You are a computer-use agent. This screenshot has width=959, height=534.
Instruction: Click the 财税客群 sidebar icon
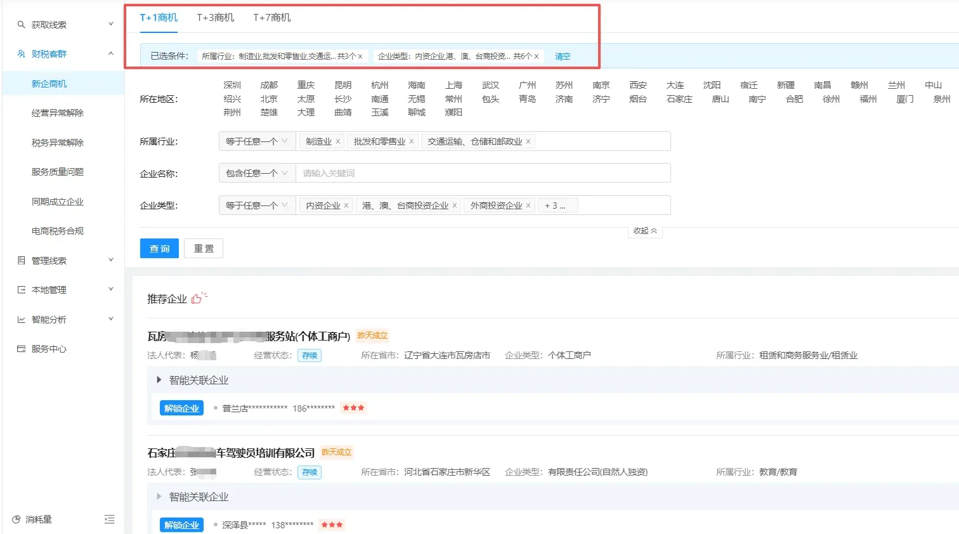pos(21,54)
